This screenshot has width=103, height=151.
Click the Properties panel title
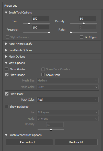point(11,6)
